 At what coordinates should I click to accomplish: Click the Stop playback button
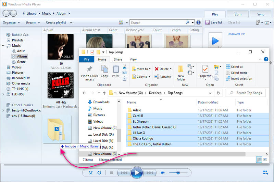(111, 172)
